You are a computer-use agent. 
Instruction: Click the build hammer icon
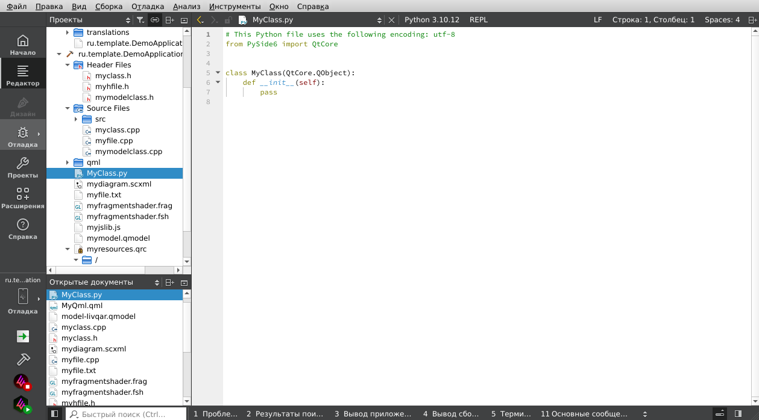pyautogui.click(x=22, y=359)
